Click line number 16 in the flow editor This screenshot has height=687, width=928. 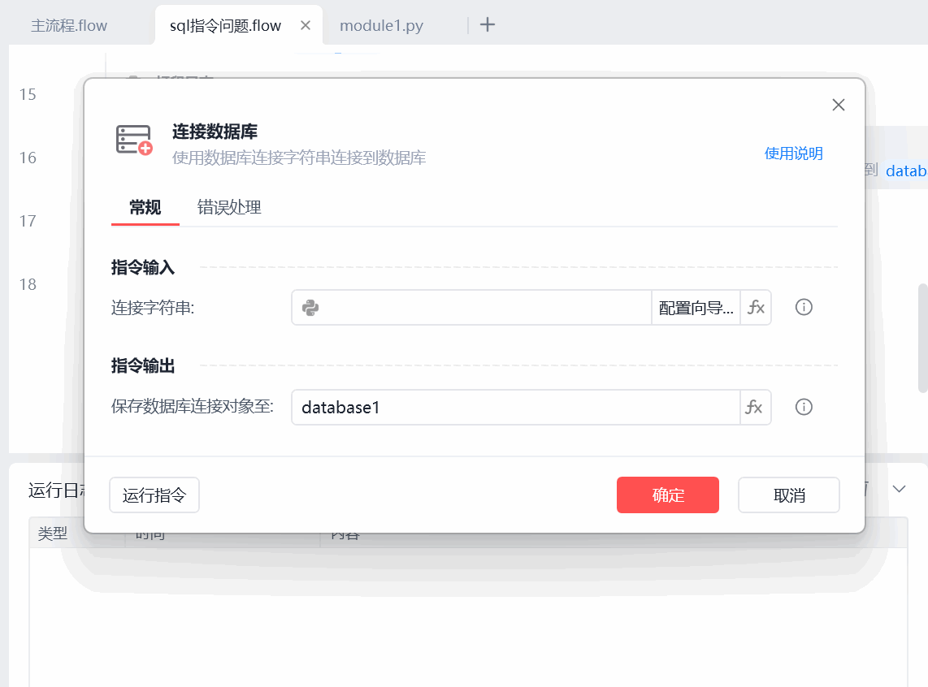[28, 158]
